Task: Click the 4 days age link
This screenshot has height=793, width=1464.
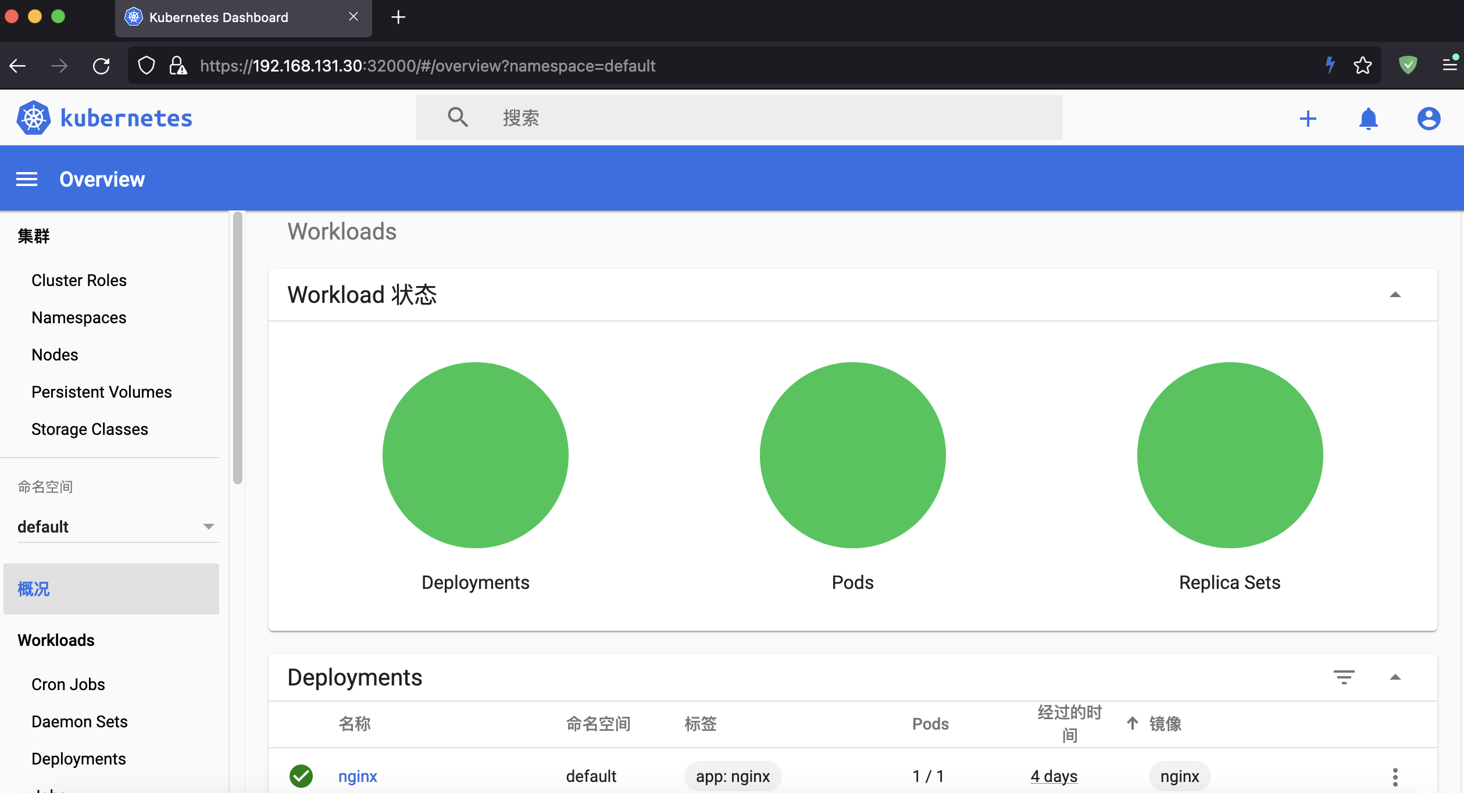Action: click(x=1054, y=776)
